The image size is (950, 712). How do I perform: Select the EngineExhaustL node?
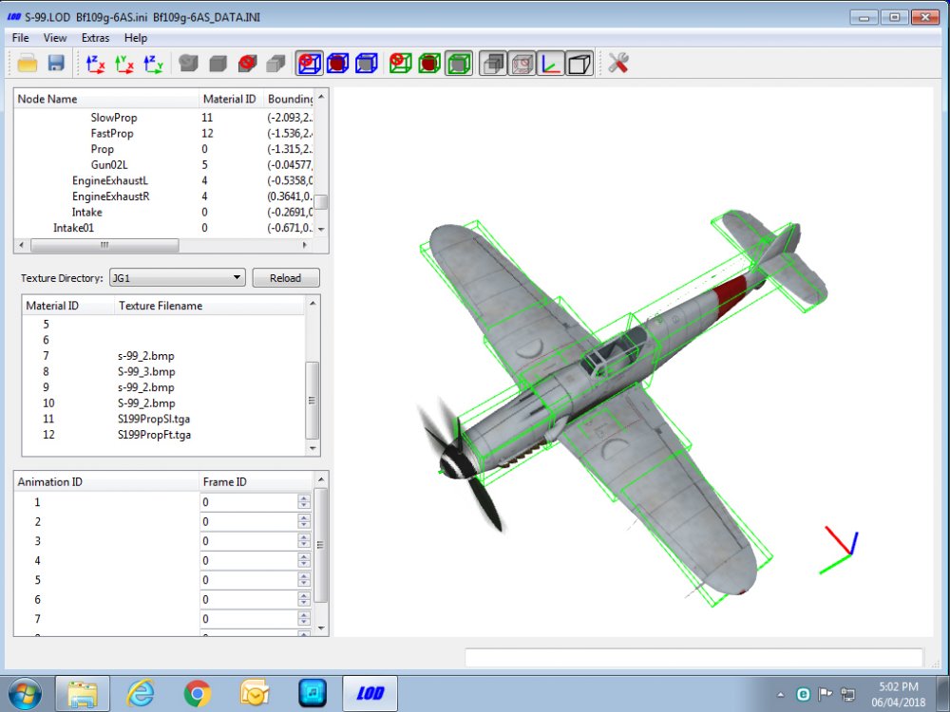(109, 180)
